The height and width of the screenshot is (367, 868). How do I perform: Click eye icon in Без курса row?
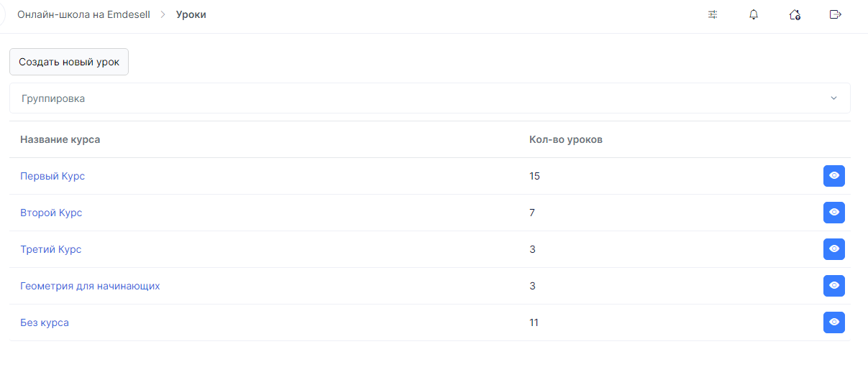click(x=834, y=322)
